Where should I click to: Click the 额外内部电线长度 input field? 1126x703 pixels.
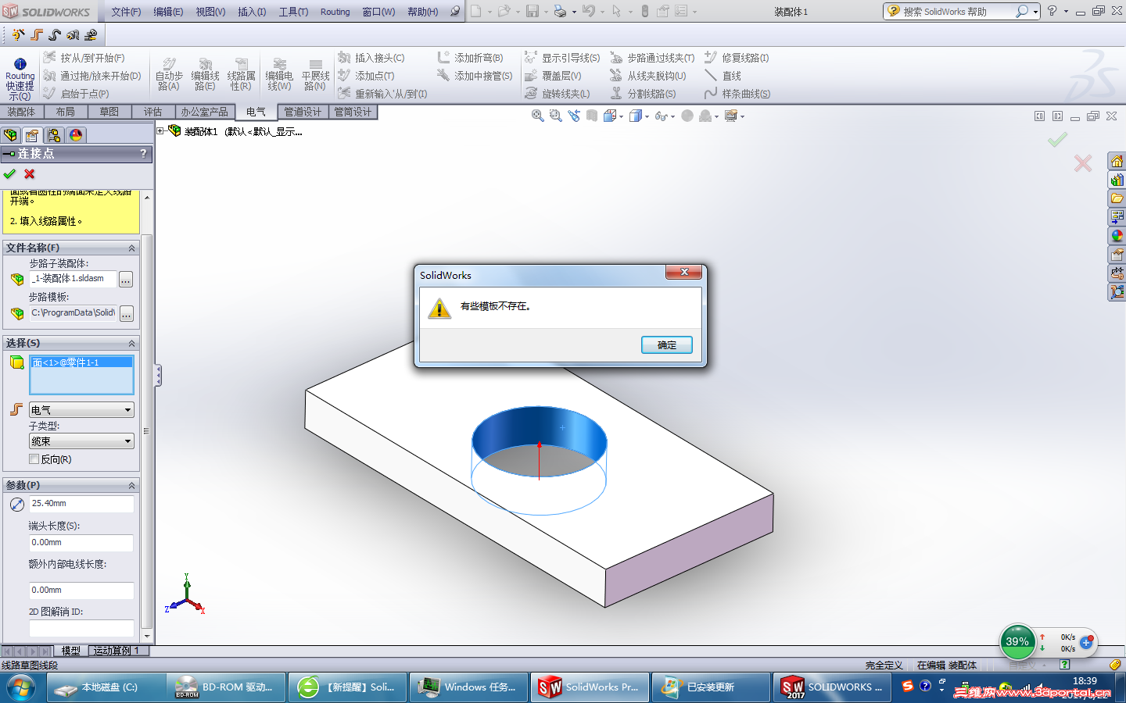pyautogui.click(x=81, y=591)
